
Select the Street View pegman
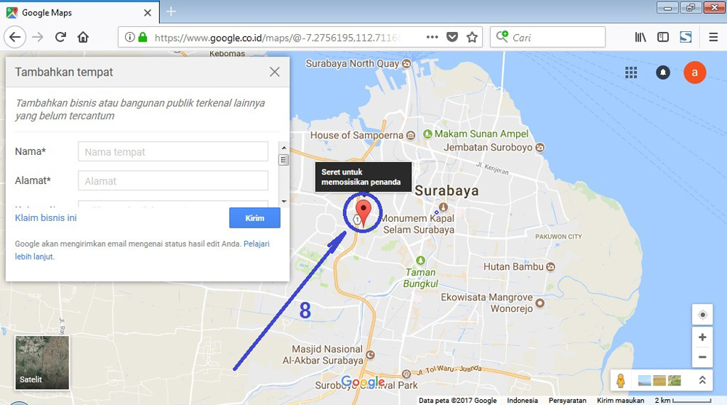click(621, 381)
